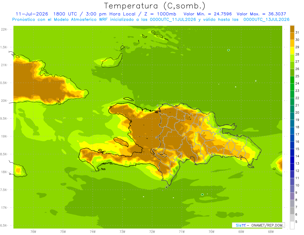Click the '1800 UTC' time text

[65, 14]
